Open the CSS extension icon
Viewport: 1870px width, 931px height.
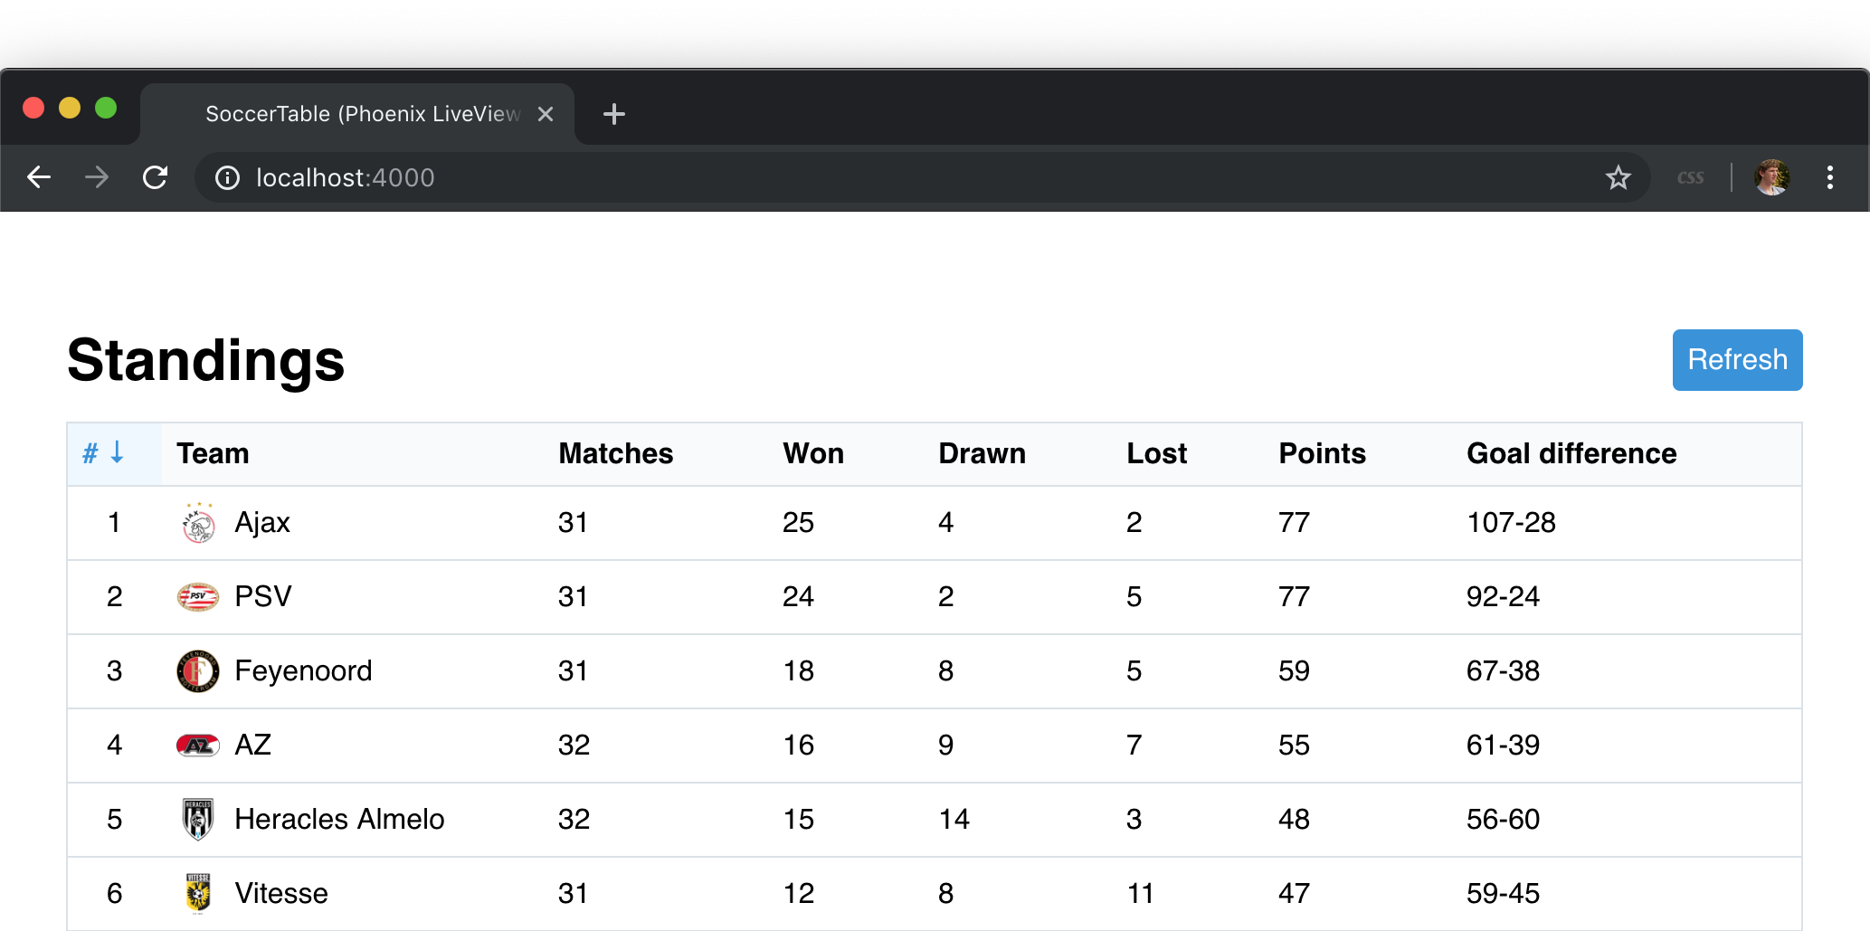1690,177
